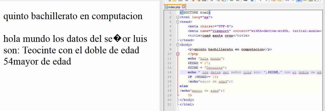Viewport: 325px width, 111px height.
Task: Close the index.php tab
Action: tap(183, 7)
